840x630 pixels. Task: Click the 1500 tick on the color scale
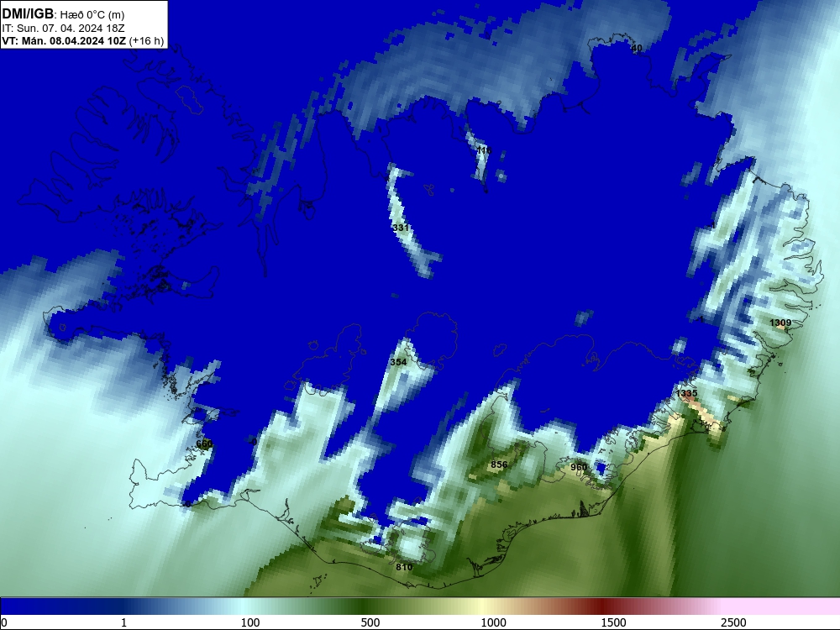613,622
